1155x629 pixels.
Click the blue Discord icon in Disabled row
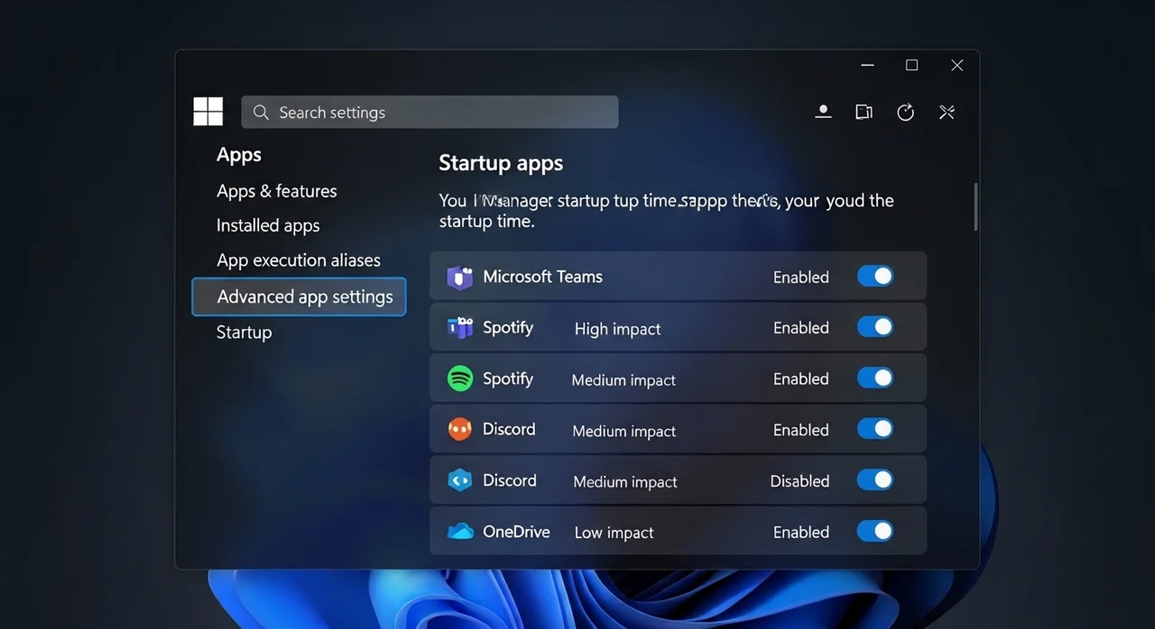tap(460, 480)
